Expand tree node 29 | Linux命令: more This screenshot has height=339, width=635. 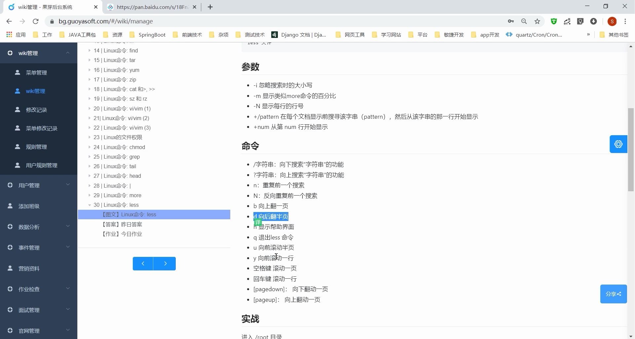pos(90,195)
